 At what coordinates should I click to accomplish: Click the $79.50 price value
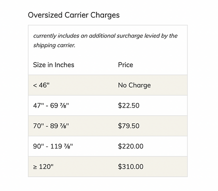128,126
